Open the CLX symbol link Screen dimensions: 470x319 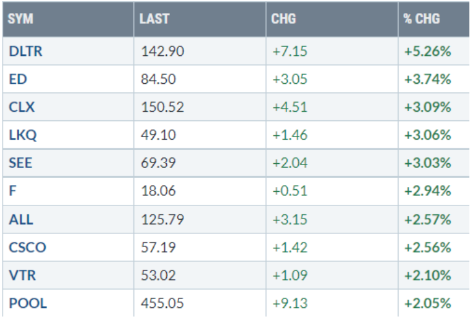point(22,107)
